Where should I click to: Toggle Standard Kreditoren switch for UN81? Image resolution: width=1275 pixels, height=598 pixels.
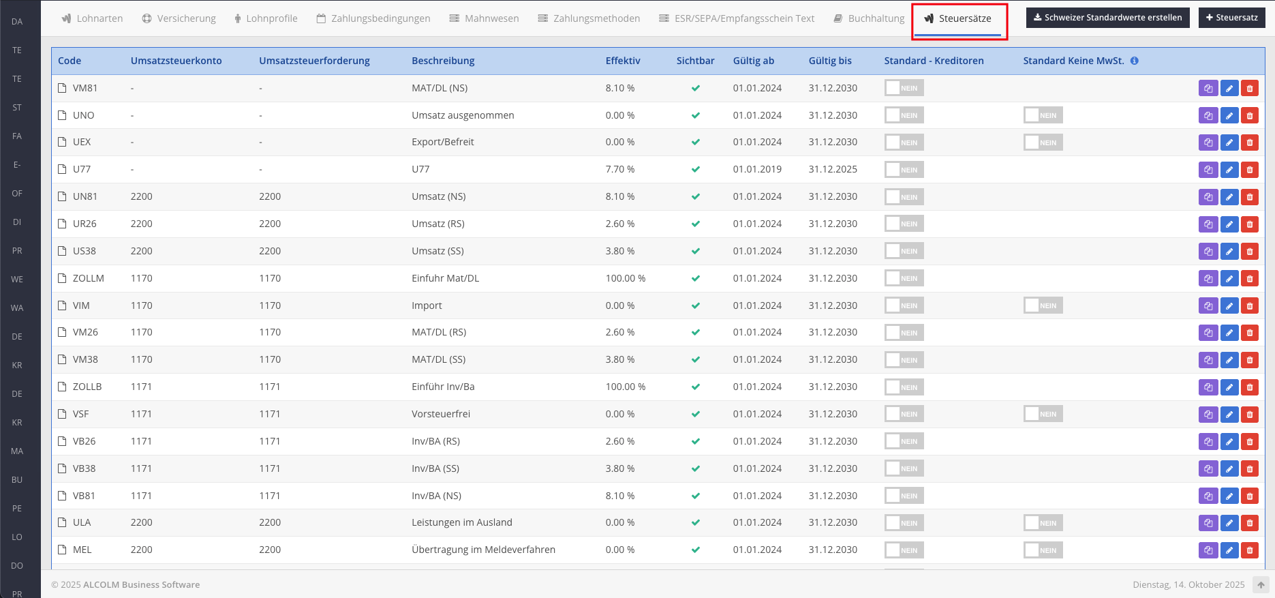tap(904, 197)
